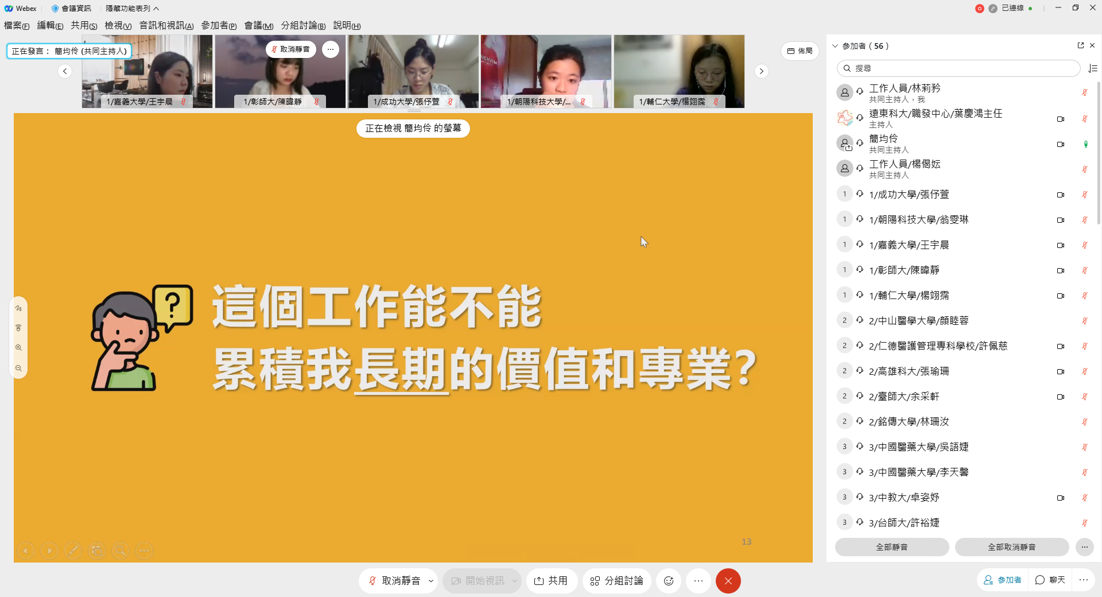Toggle the 聊天 chat panel button

pyautogui.click(x=1050, y=580)
